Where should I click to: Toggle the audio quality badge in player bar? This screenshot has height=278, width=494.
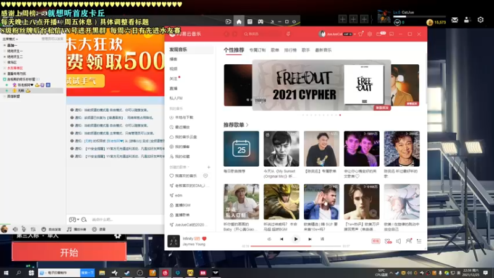[x=376, y=241]
